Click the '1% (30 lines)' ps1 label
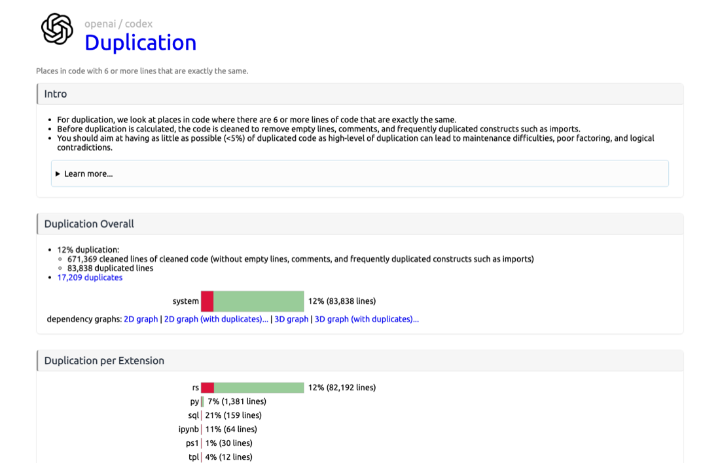This screenshot has height=463, width=720. click(228, 443)
